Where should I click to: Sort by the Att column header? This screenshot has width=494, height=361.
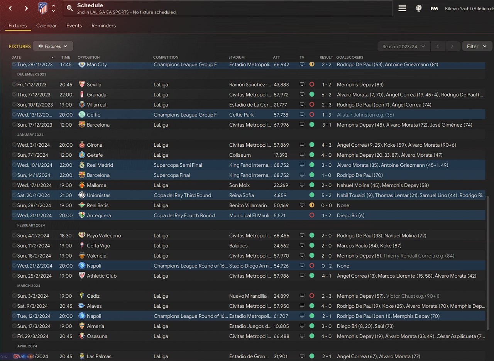[276, 58]
